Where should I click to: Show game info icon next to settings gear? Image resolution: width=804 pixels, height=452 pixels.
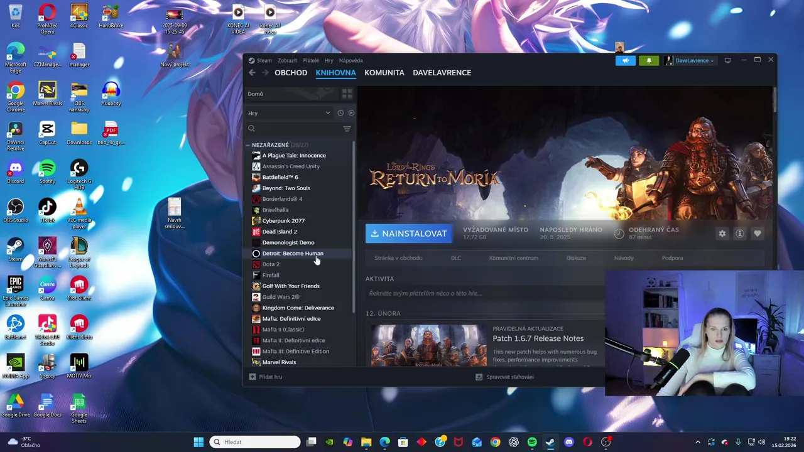740,234
